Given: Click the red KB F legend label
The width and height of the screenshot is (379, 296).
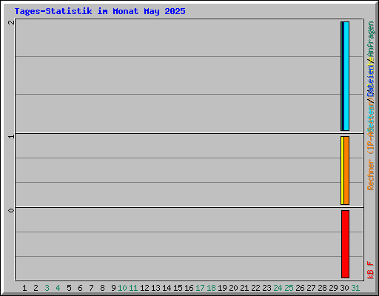Looking at the screenshot, I should coord(370,270).
